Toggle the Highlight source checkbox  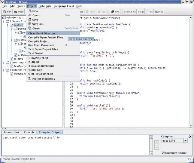(x=163, y=153)
